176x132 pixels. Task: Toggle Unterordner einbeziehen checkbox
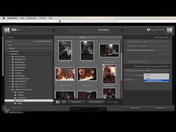click(x=32, y=41)
